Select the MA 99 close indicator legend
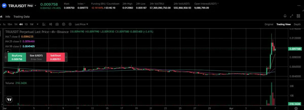Screen dimensions: 304x110 tap(20, 46)
